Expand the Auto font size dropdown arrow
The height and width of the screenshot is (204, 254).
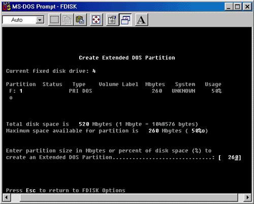(40, 20)
